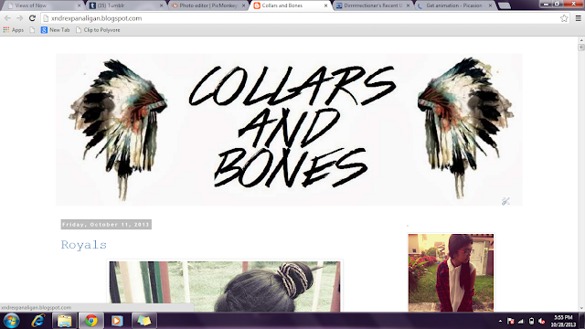Show hidden system tray icons

coord(500,321)
